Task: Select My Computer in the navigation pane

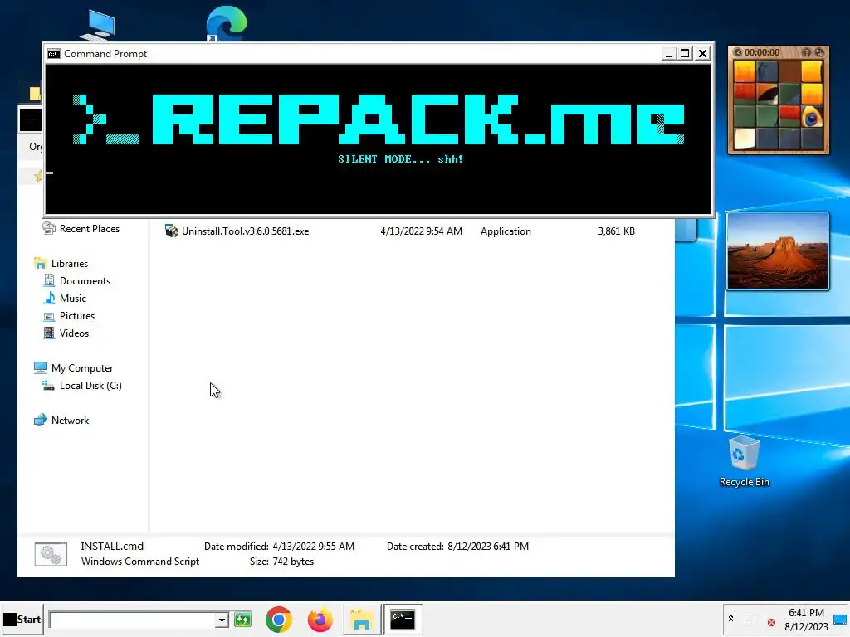Action: coord(74,367)
